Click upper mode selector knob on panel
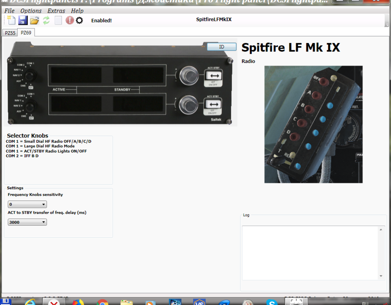This screenshot has height=305, width=391. pos(30,75)
